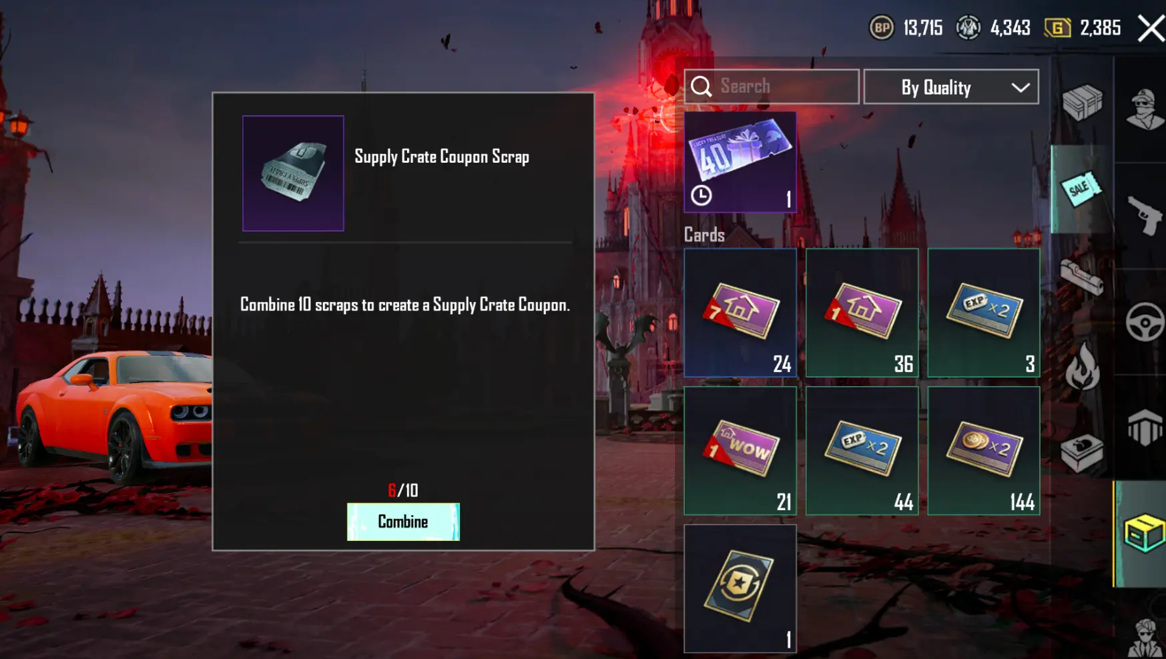This screenshot has width=1166, height=659.
Task: Open the parachute tab icon
Action: [1145, 427]
